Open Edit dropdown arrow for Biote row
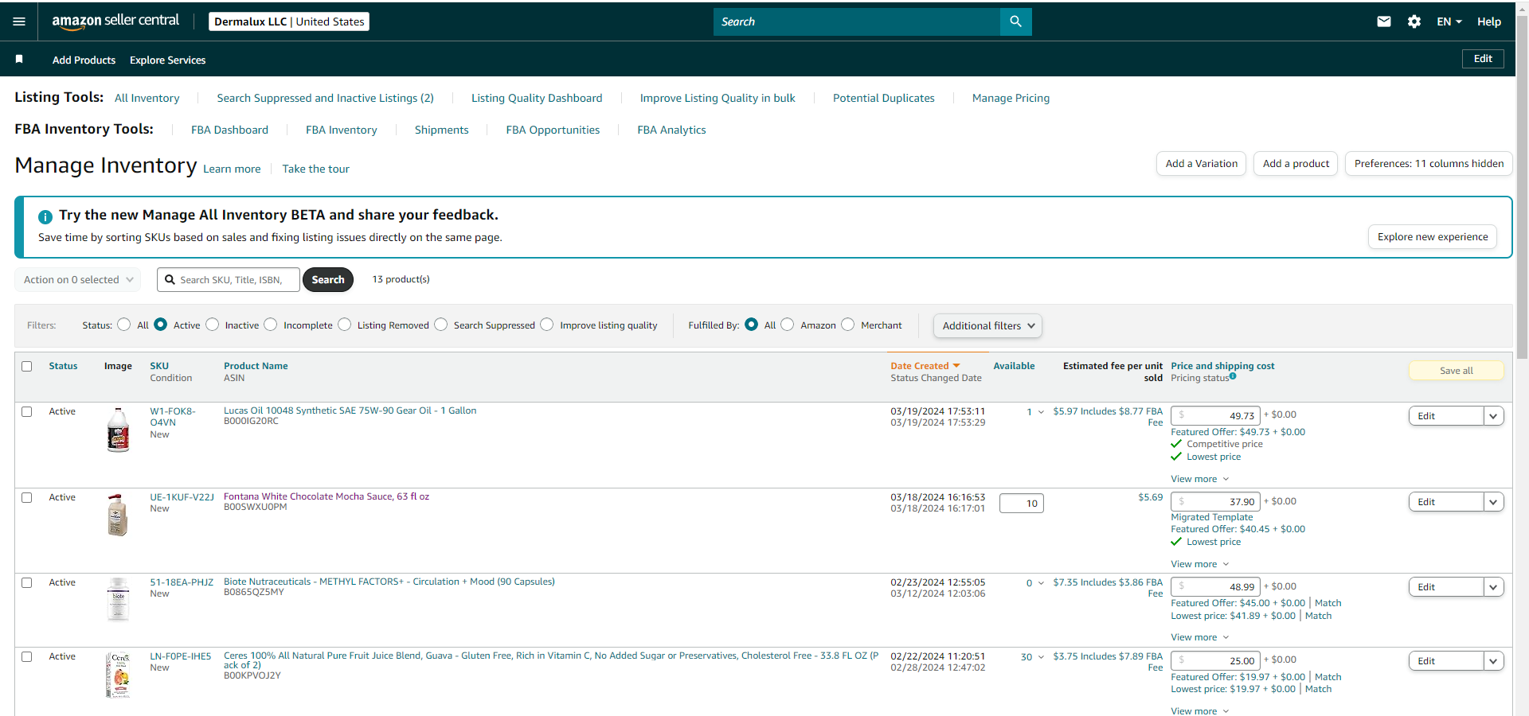The image size is (1529, 716). (1493, 587)
